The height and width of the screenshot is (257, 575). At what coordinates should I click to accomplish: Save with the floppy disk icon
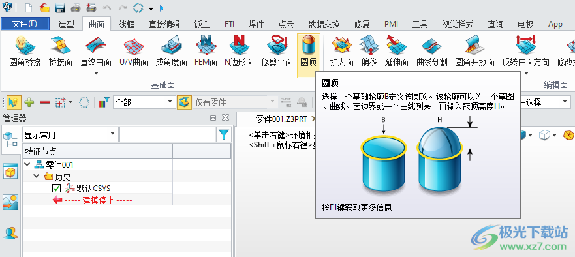[60, 7]
